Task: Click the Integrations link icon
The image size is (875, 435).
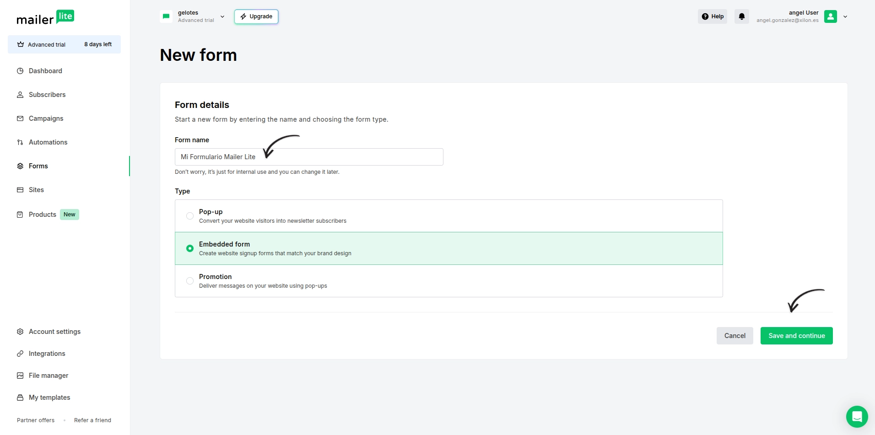Action: 20,354
